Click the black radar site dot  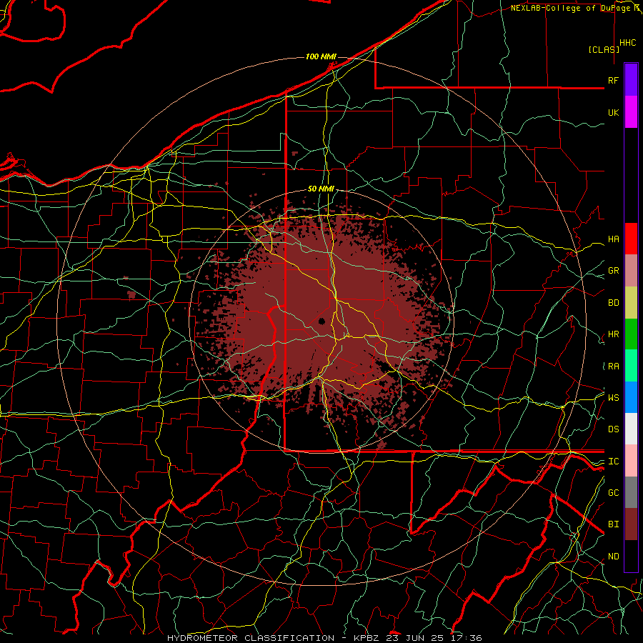321,321
